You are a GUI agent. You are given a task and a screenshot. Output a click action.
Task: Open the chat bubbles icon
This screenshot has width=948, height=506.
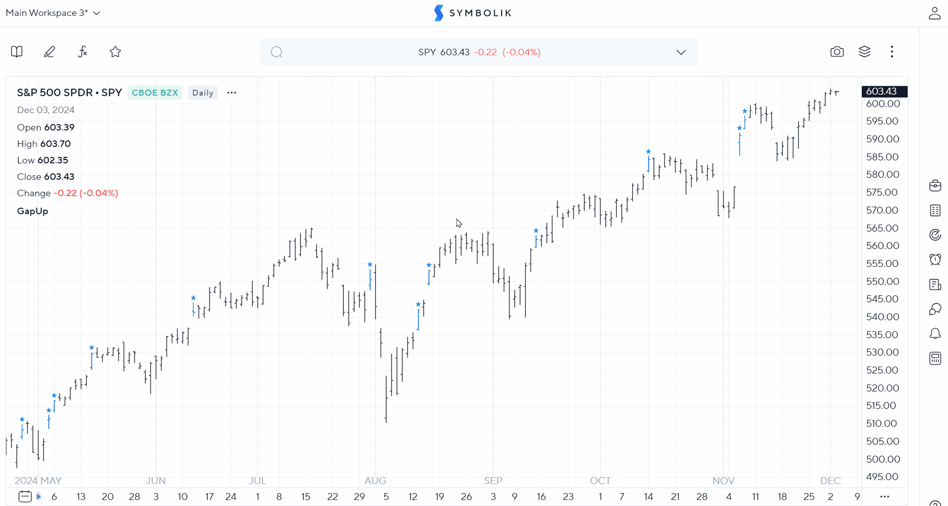(935, 309)
